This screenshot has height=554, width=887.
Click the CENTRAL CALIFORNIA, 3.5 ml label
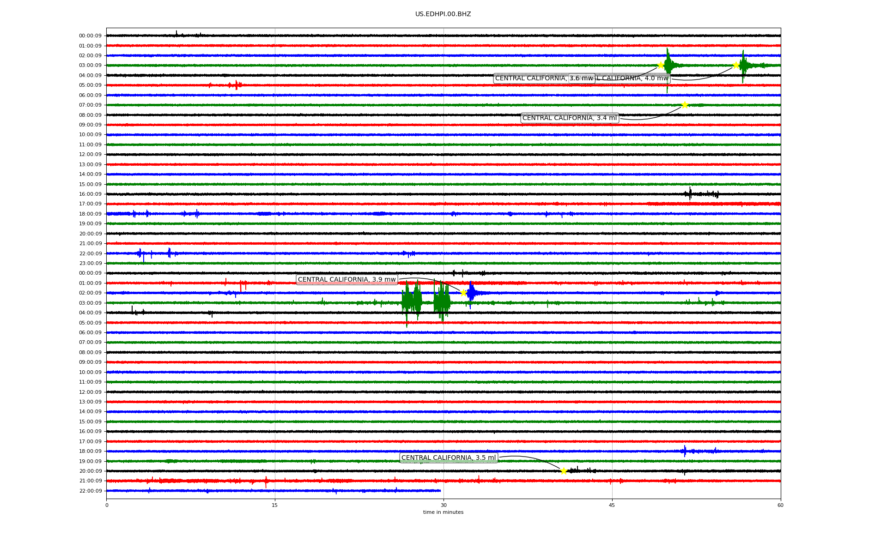(x=448, y=458)
